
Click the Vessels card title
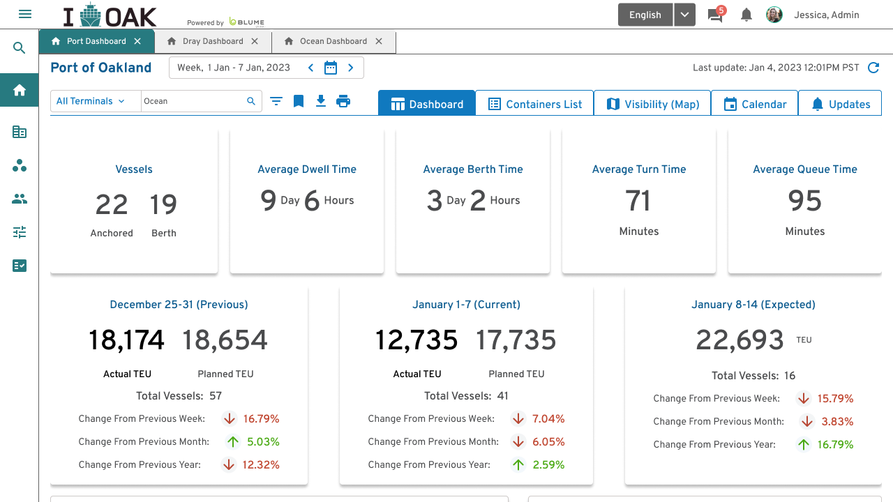pyautogui.click(x=134, y=169)
